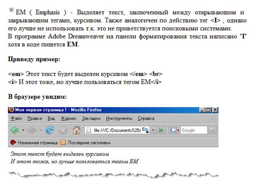Open the Правка menu
Viewport: 253px width, 189px height.
click(x=35, y=118)
